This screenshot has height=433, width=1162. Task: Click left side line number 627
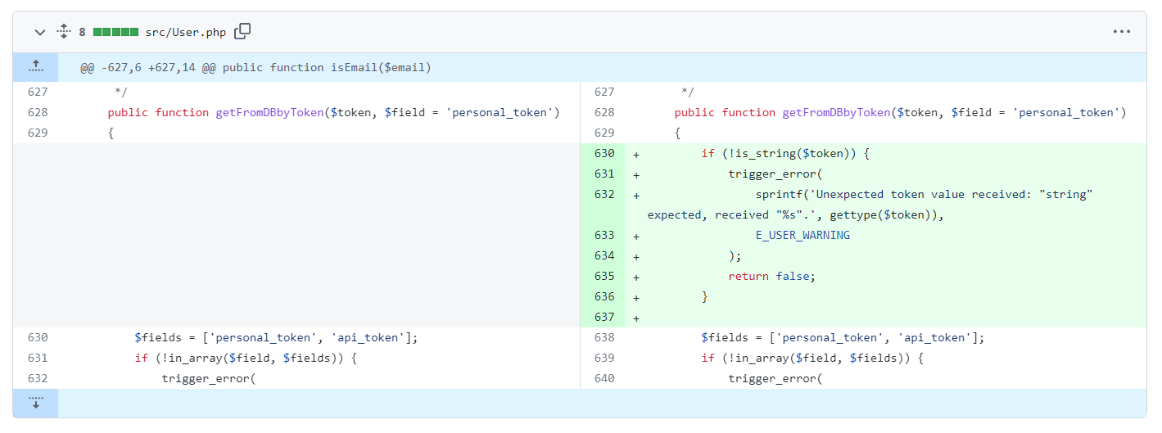click(x=38, y=92)
